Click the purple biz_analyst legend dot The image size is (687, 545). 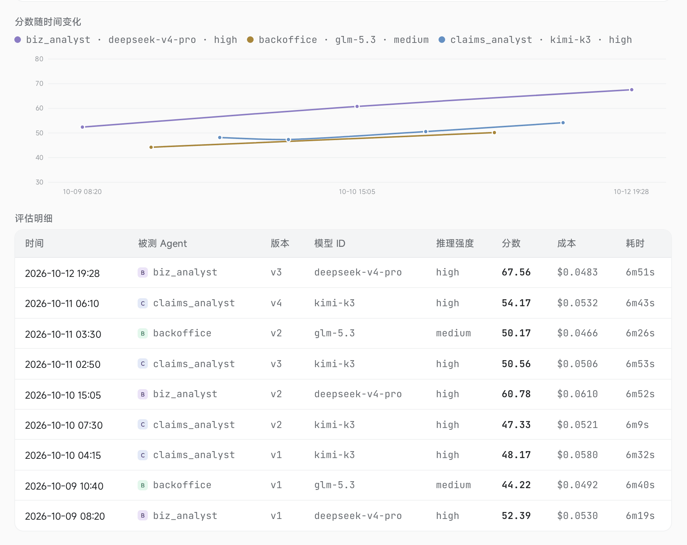point(18,40)
